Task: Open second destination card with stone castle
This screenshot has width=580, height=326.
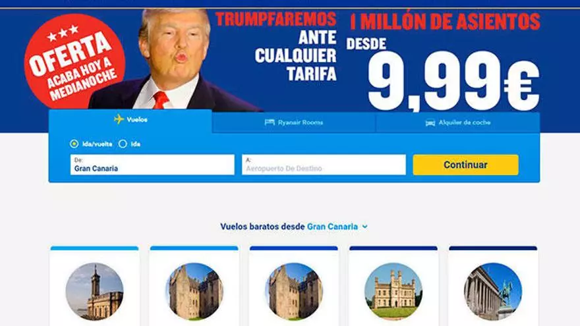Action: 194,286
